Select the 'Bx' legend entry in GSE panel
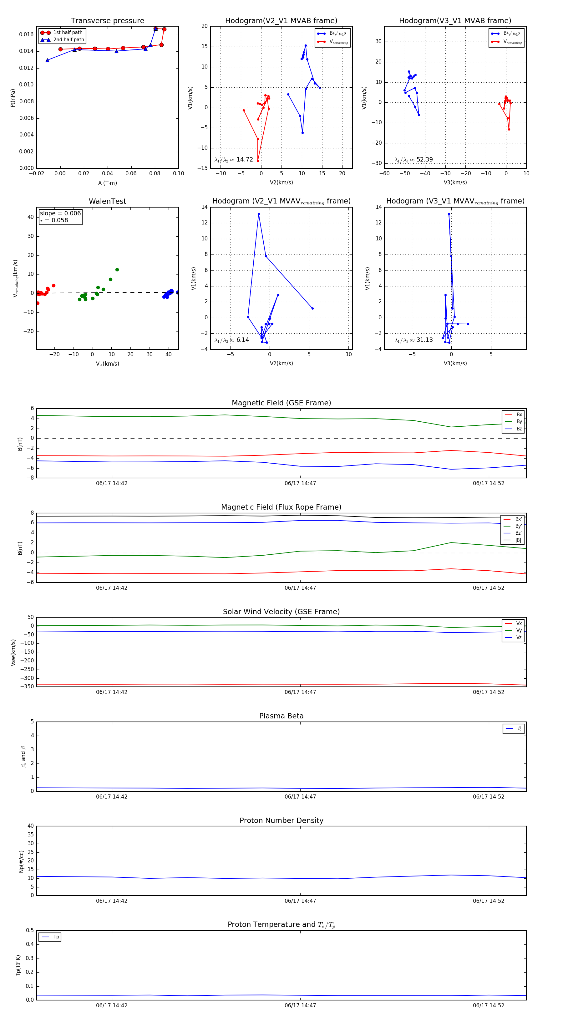Screen dimensions: 563x1033 click(513, 415)
